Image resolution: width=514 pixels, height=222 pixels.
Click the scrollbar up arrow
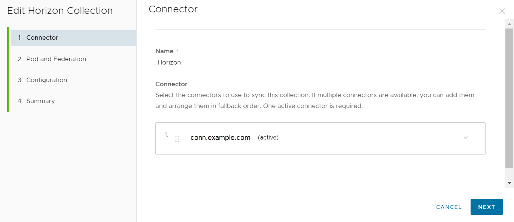509,24
